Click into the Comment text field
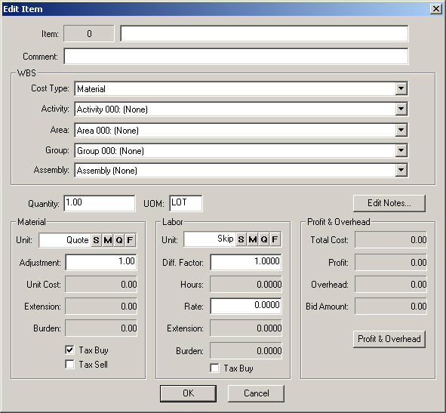Screen dimensions: 446x413 click(x=236, y=57)
